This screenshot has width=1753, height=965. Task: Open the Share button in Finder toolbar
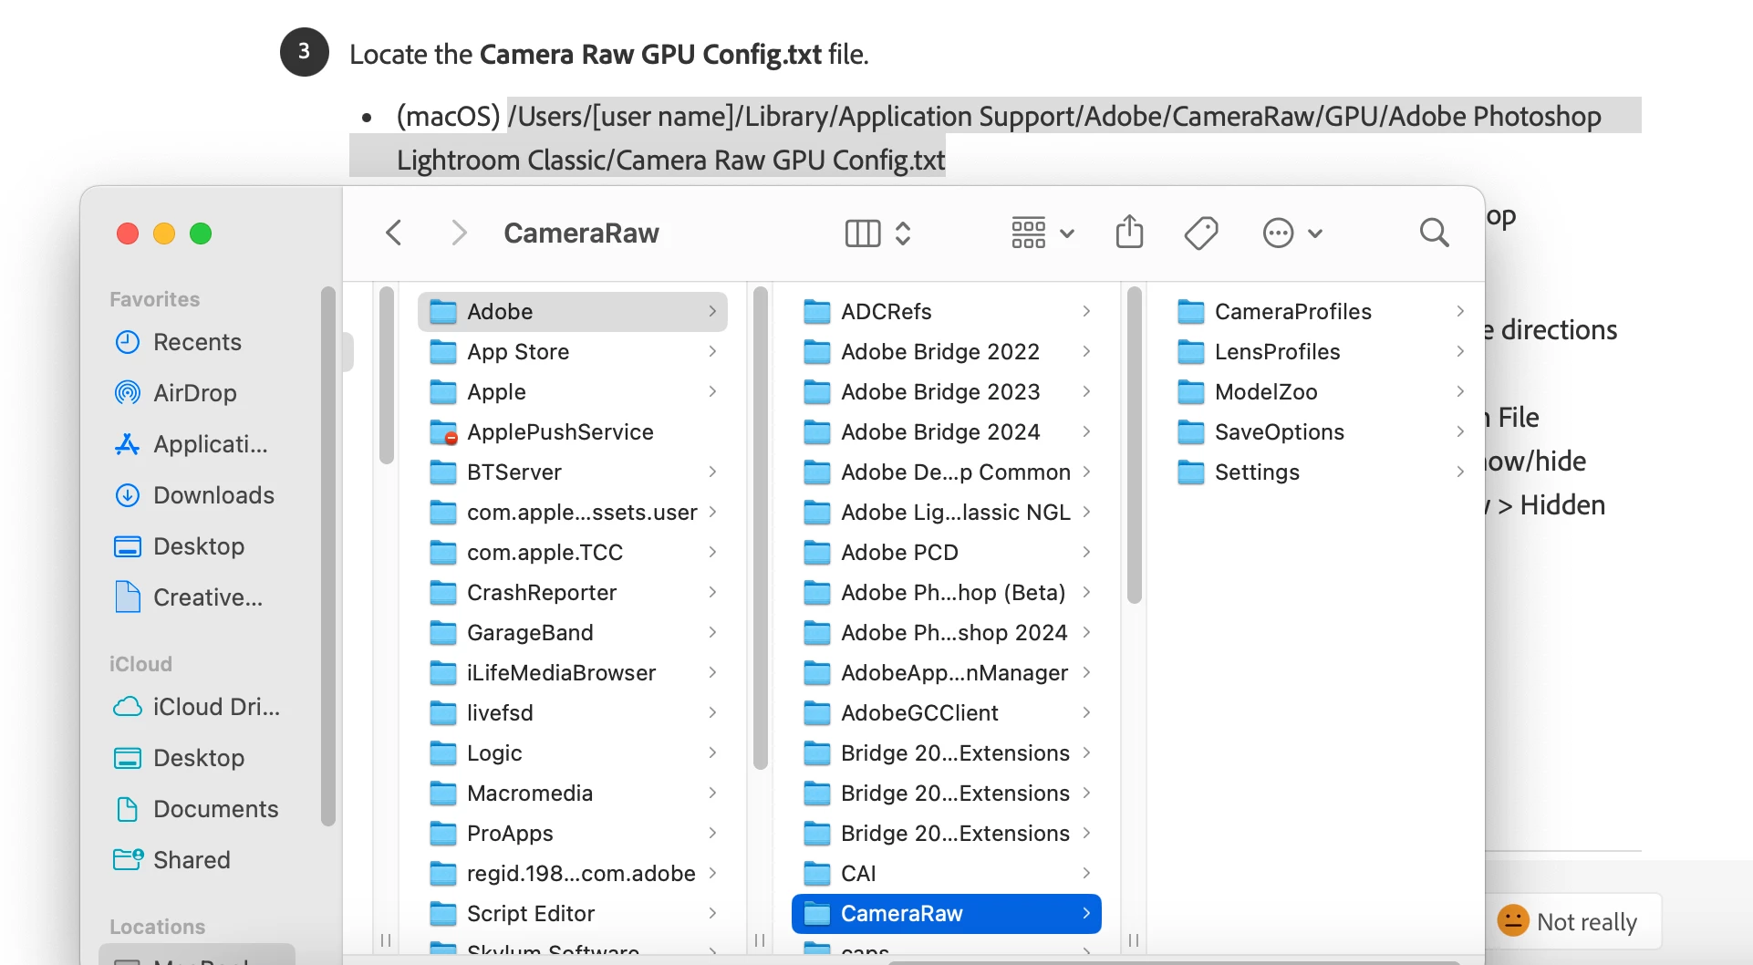1129,232
